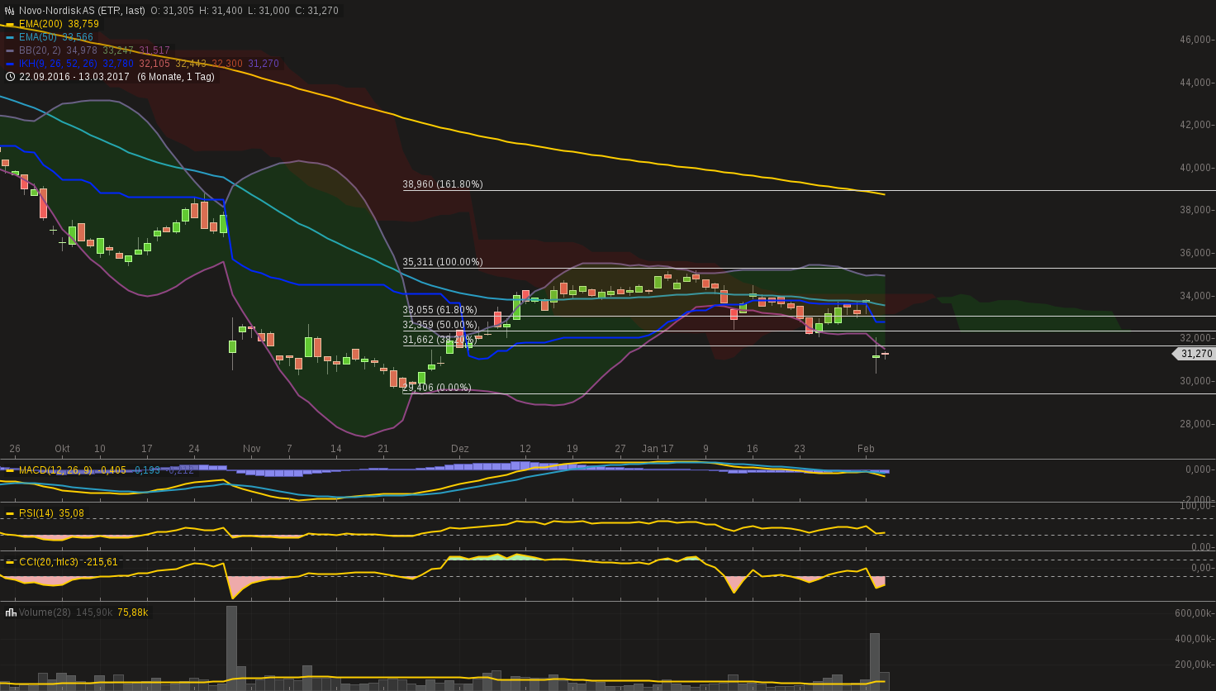Viewport: 1216px width, 691px height.
Task: Click the 35,311 (100.00%) Fibonacci level label
Action: pos(443,262)
